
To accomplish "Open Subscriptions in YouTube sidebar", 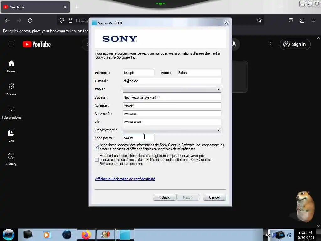I will [11, 113].
